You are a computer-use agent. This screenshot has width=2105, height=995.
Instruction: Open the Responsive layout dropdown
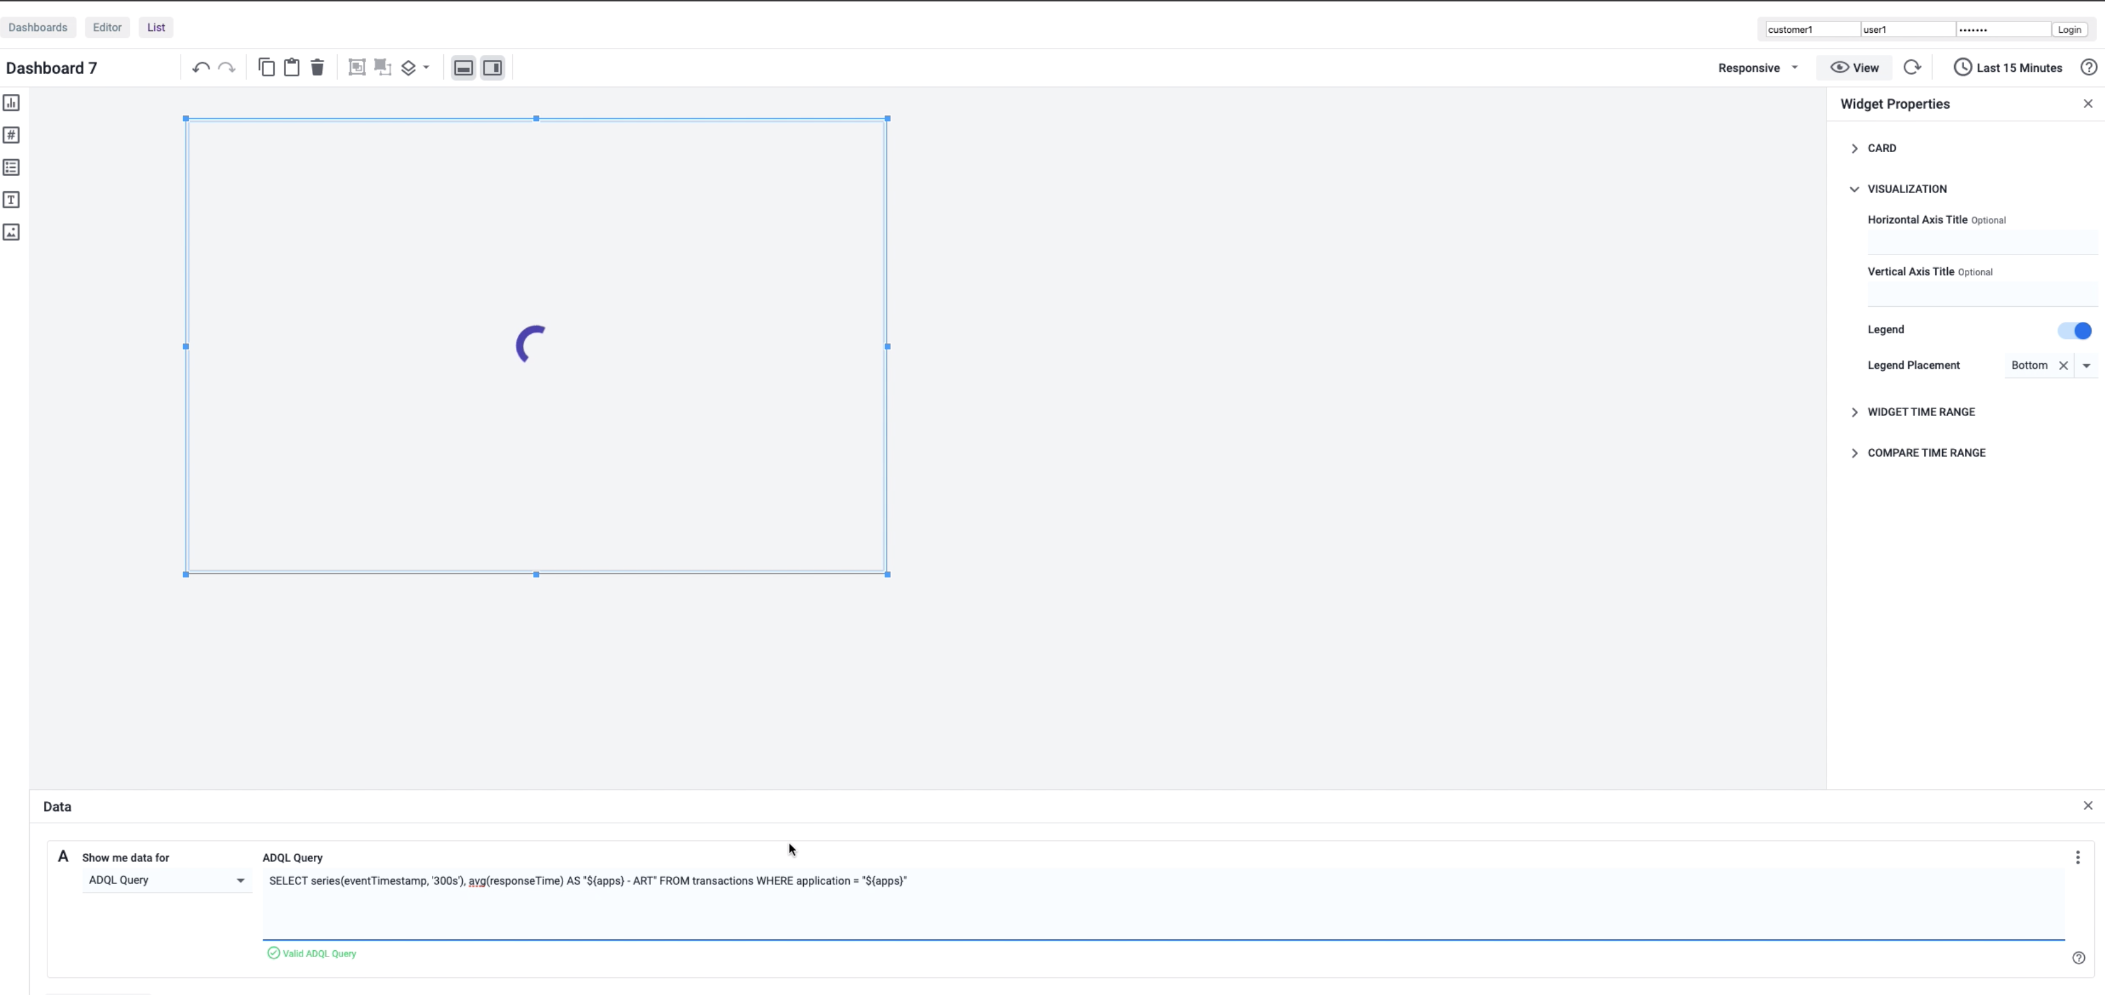click(1758, 68)
